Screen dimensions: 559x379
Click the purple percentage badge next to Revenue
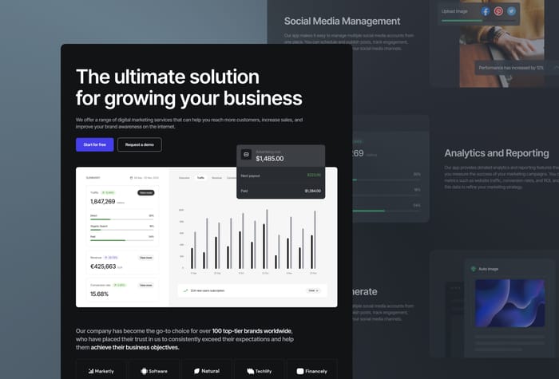tap(111, 258)
